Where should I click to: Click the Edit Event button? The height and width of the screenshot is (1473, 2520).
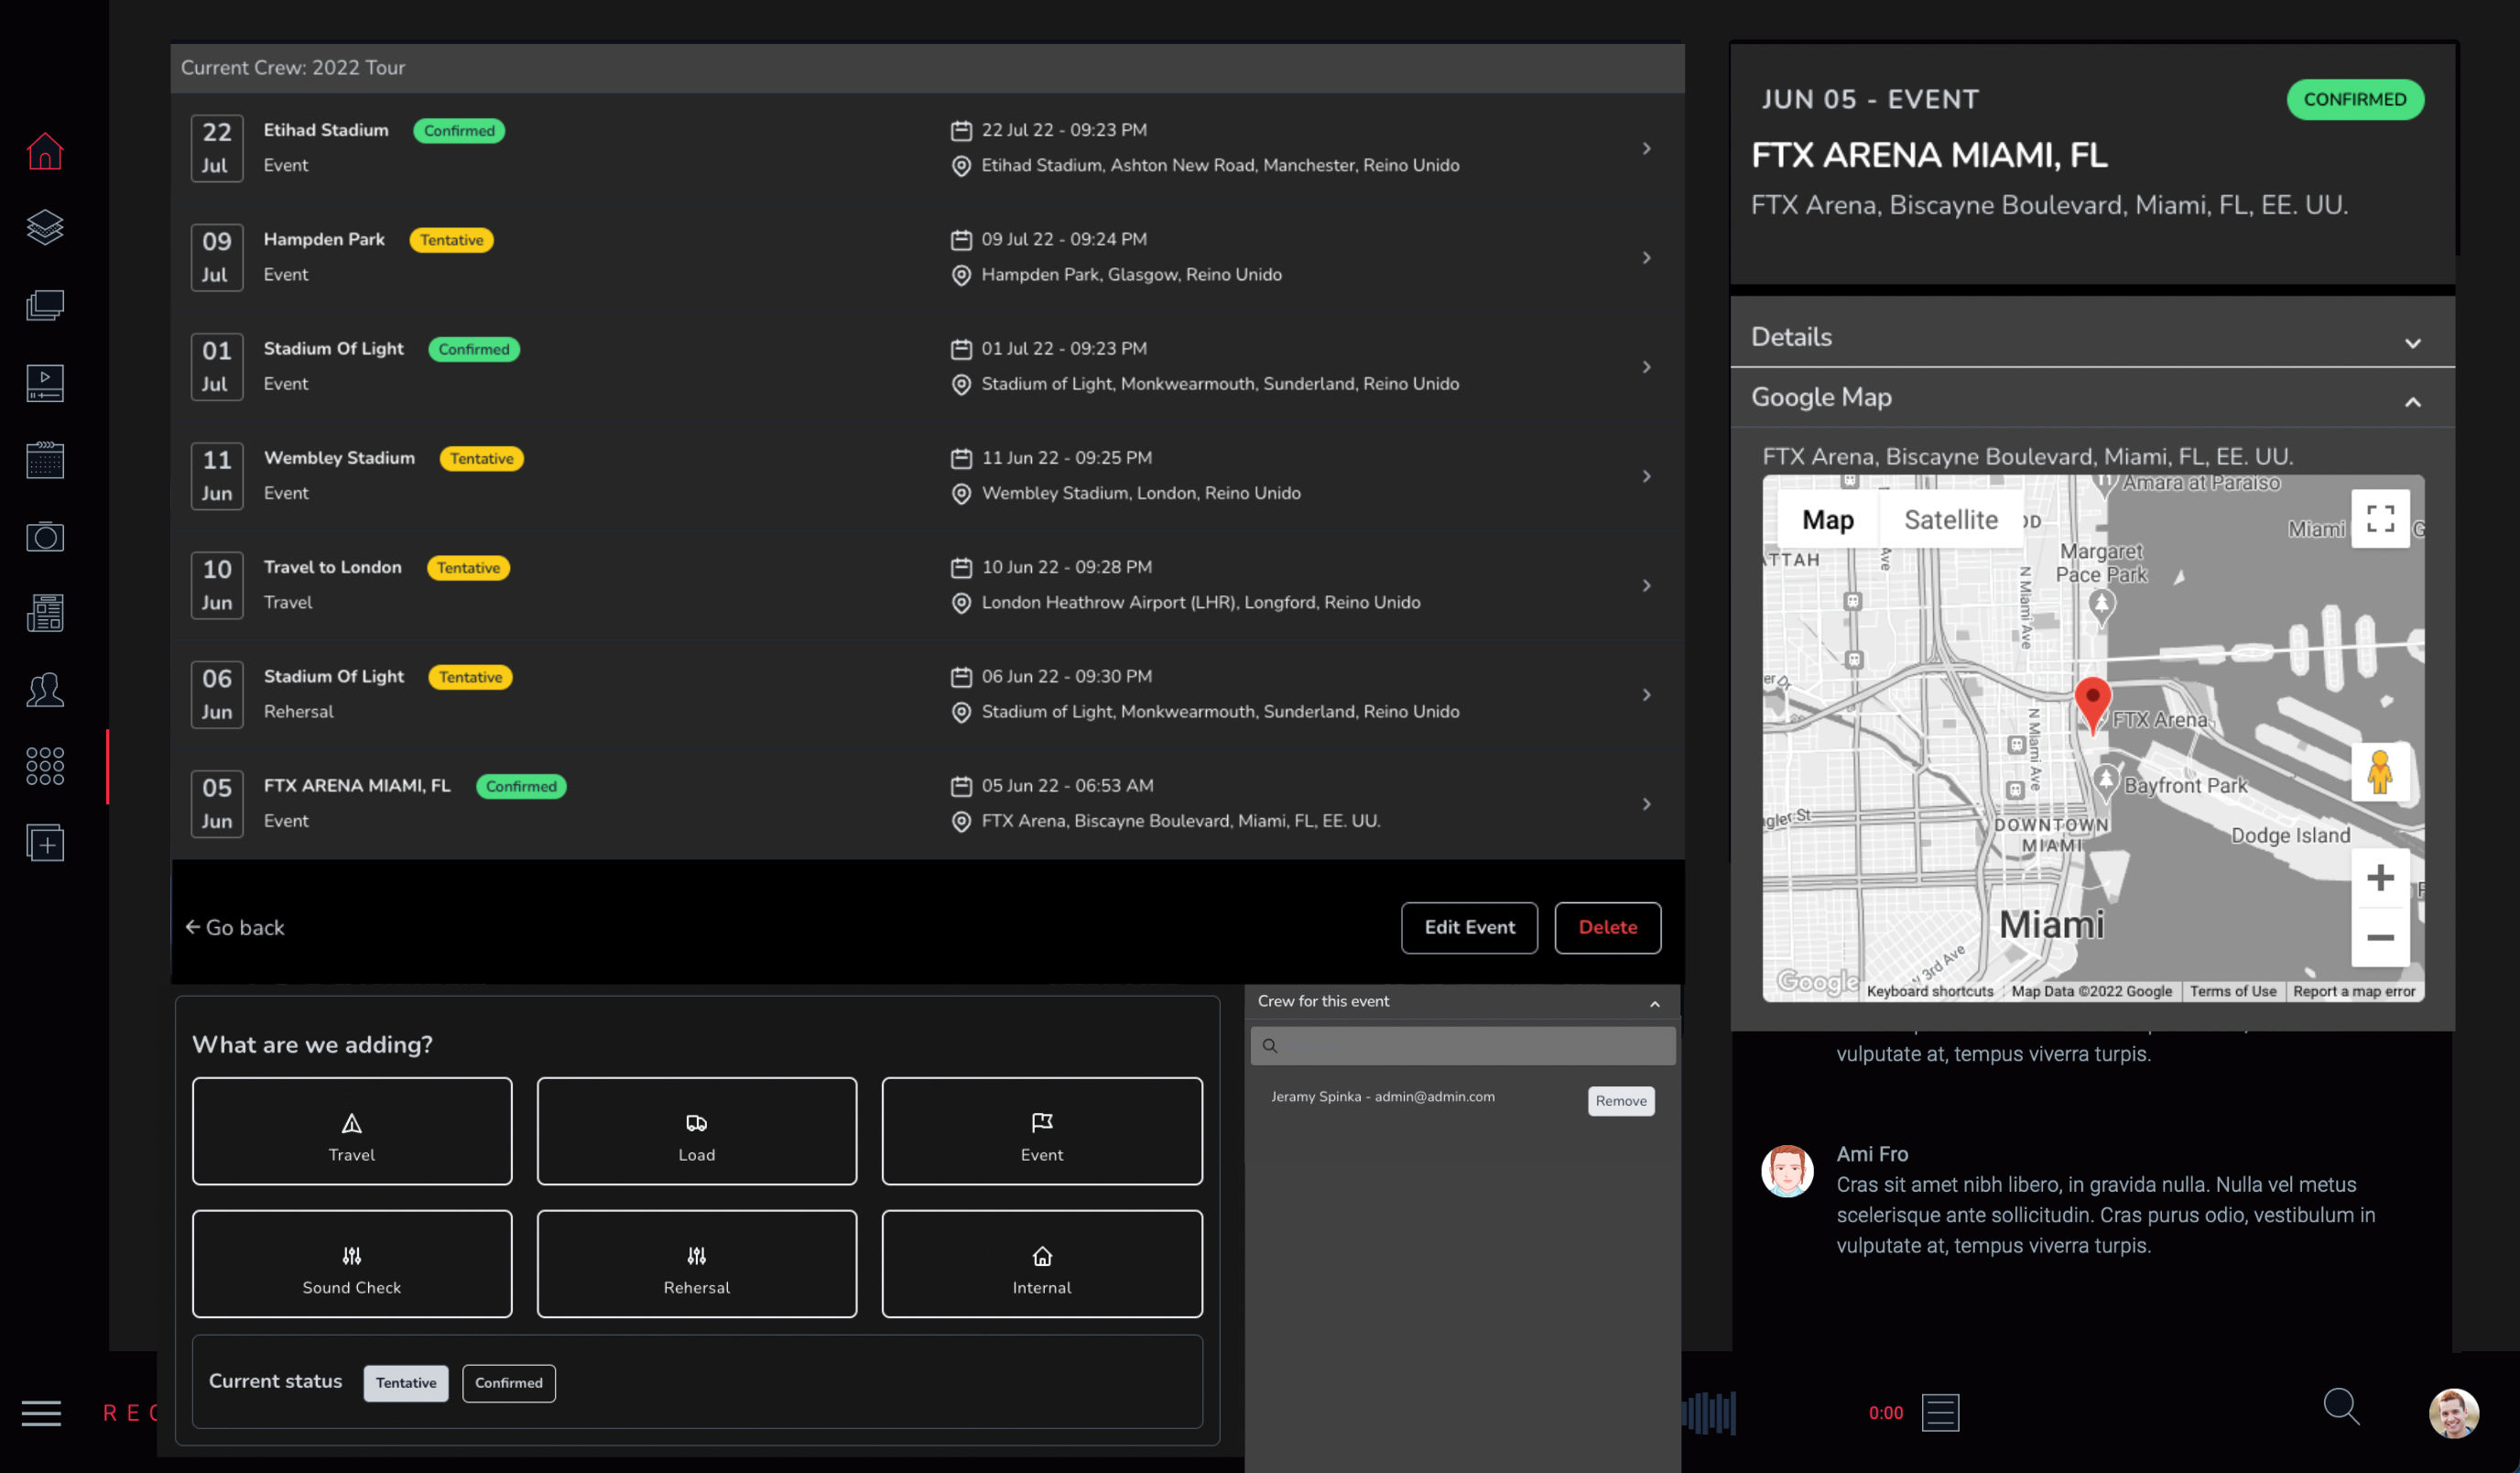coord(1469,928)
